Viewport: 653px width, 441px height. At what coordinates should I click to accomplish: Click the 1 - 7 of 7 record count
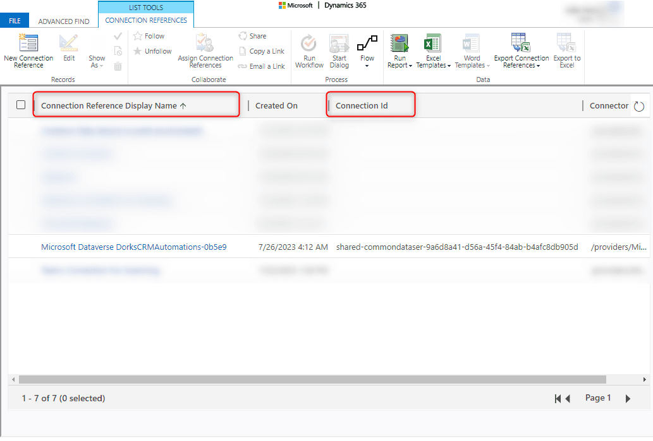(x=63, y=398)
